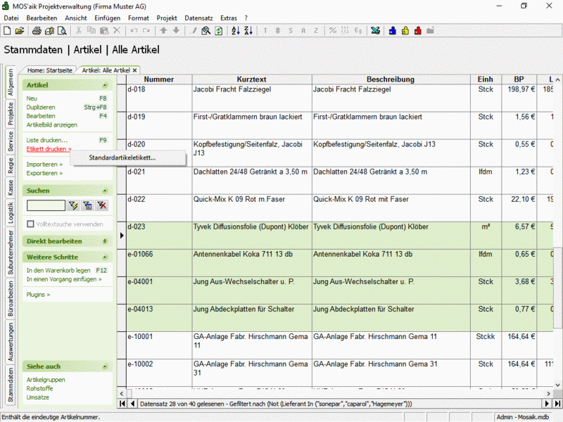Open the Projekte vertical sidebar tab

tap(11, 113)
